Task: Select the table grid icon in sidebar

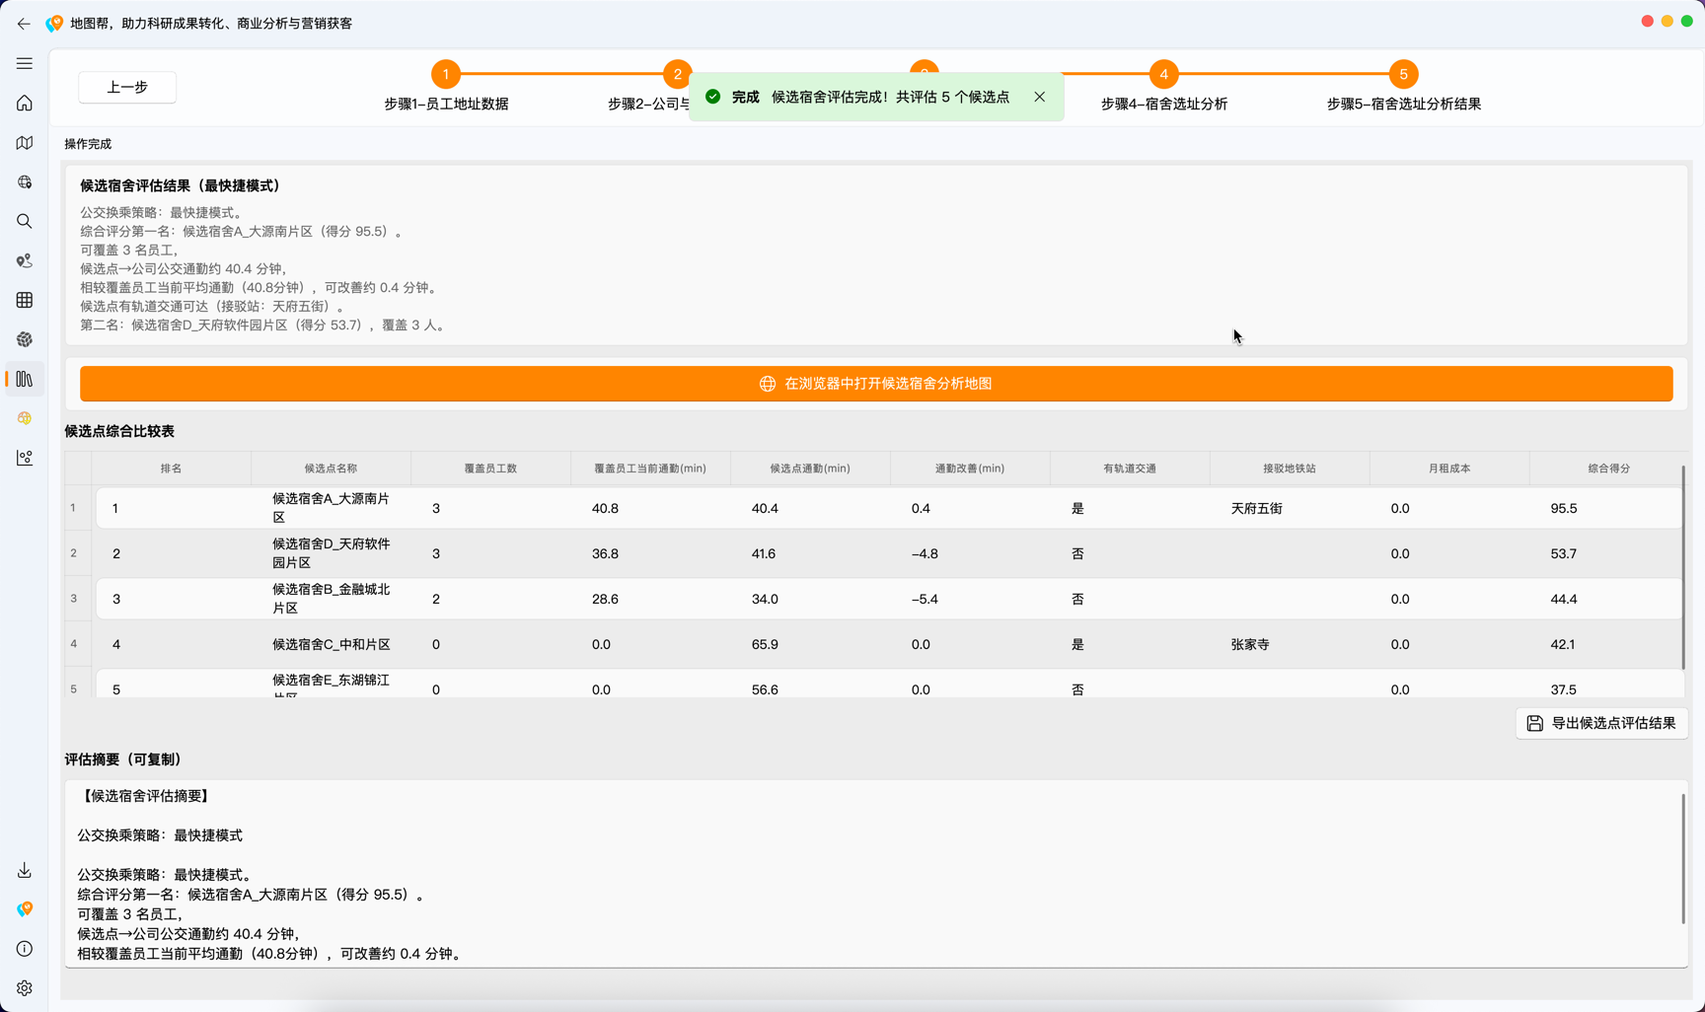Action: point(25,300)
